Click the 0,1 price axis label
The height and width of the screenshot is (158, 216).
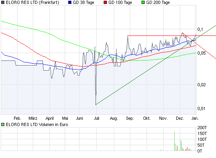200,29
